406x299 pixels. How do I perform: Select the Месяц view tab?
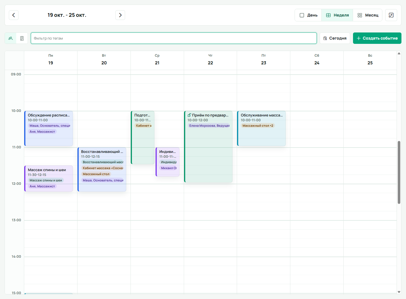coord(368,15)
